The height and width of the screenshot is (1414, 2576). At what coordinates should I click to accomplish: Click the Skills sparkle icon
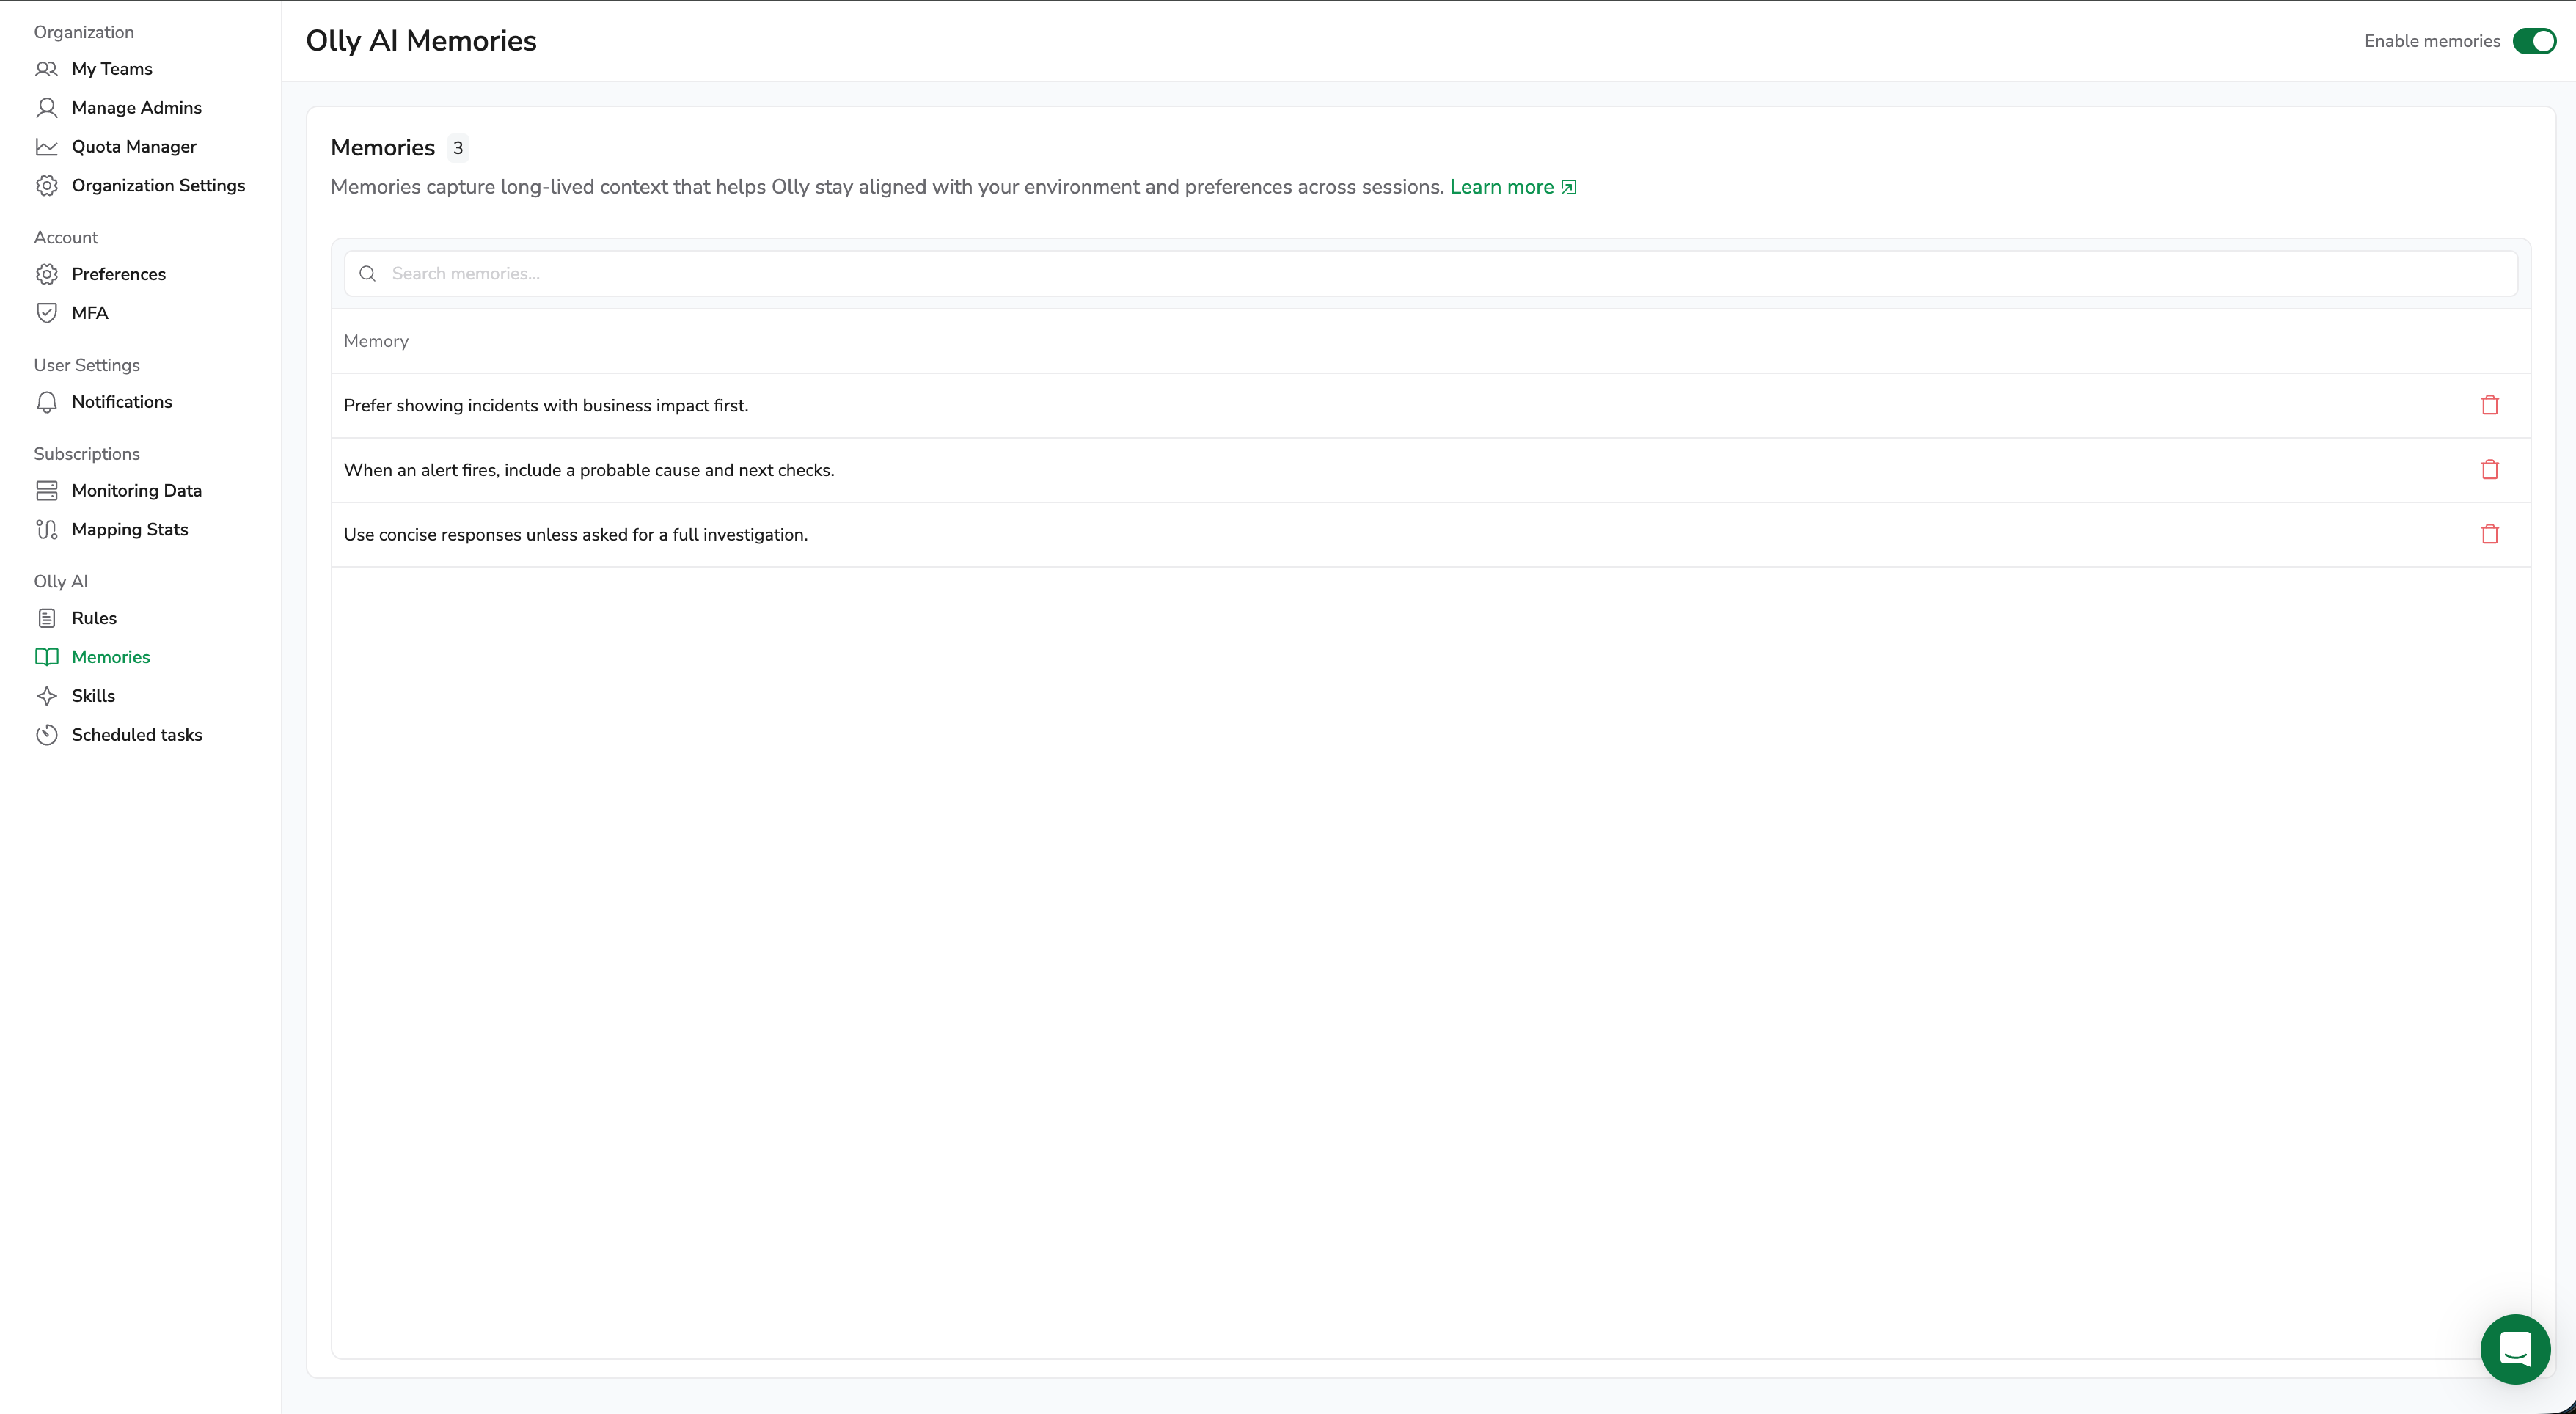pyautogui.click(x=47, y=696)
